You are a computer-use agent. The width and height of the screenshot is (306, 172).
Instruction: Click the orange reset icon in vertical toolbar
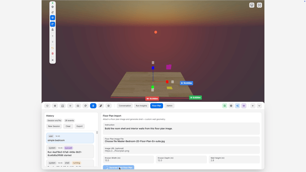[x=53, y=48]
